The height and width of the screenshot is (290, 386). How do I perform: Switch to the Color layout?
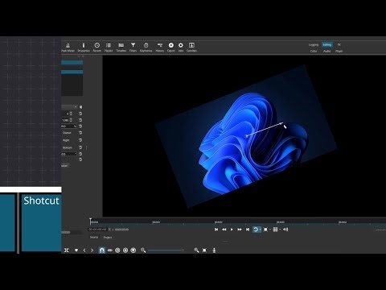click(314, 51)
